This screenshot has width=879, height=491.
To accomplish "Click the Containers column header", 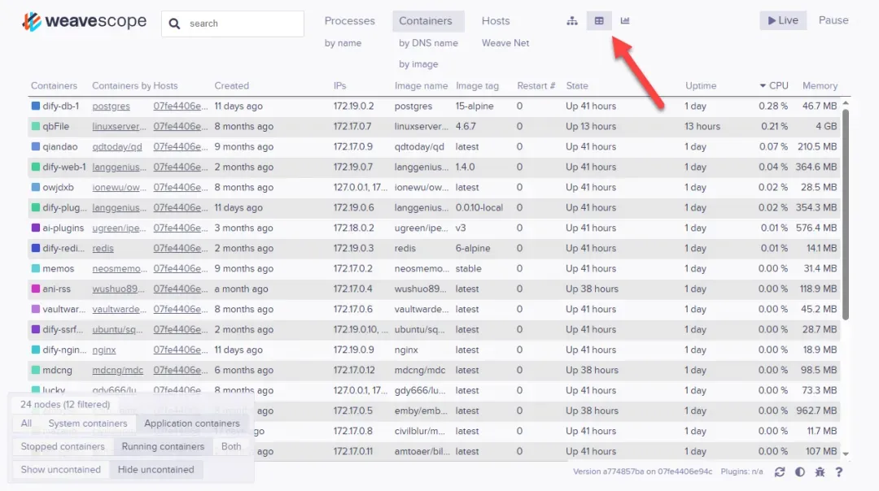I will (x=54, y=85).
